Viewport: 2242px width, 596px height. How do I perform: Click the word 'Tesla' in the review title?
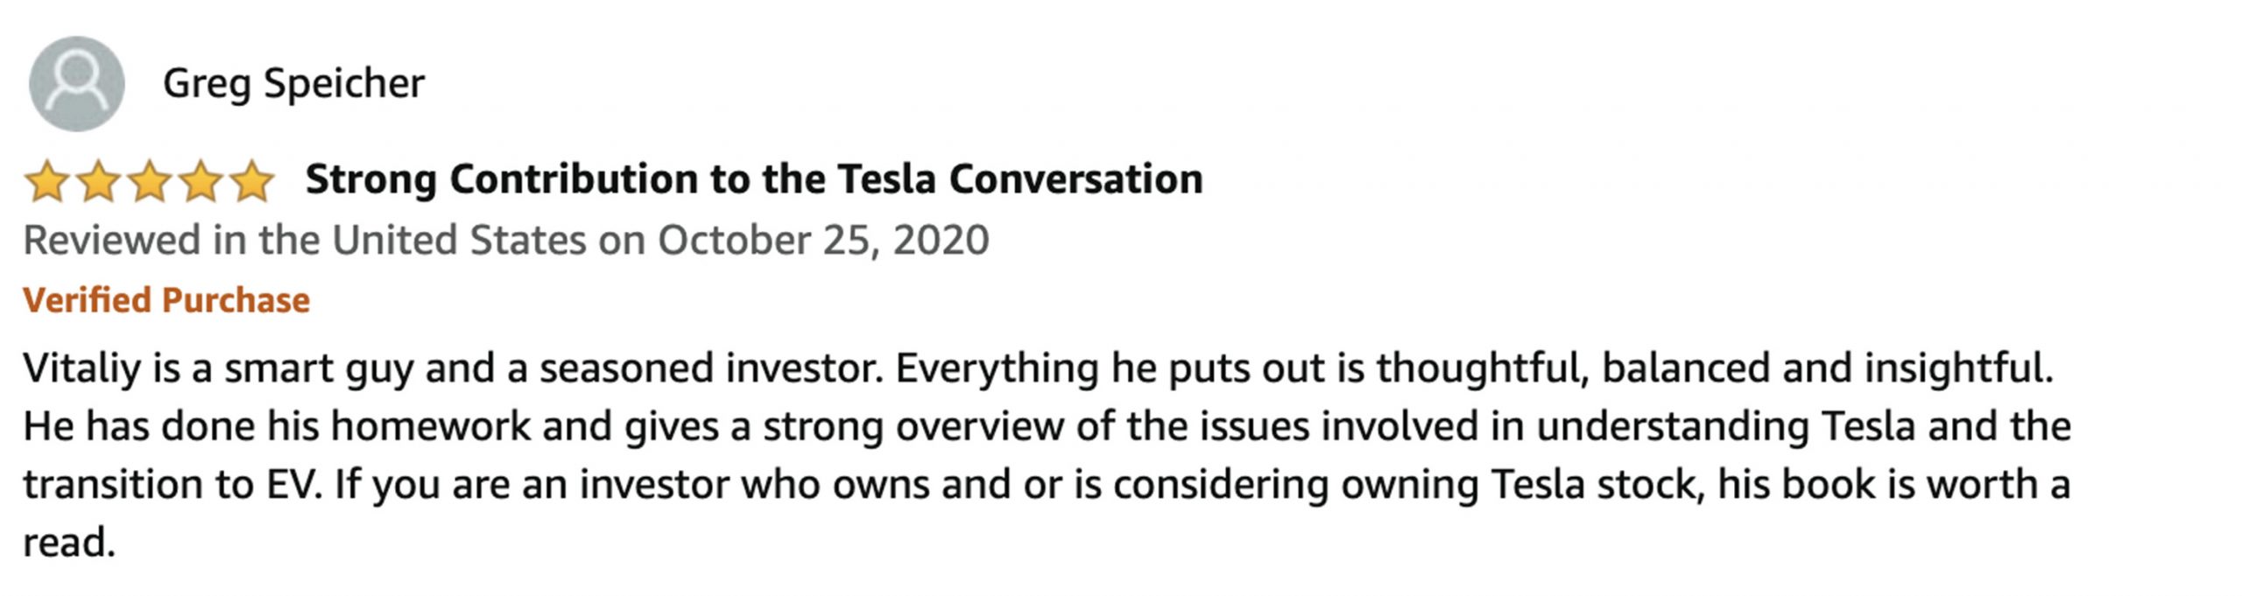[887, 179]
